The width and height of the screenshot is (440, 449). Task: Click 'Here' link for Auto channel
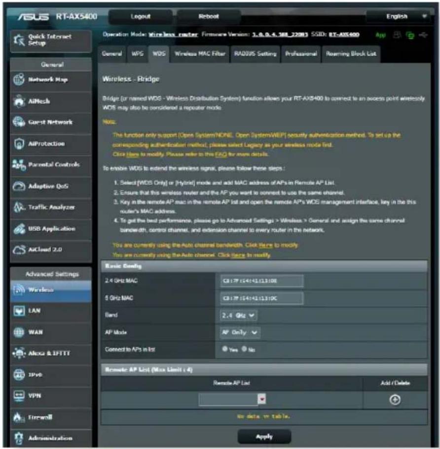238,255
